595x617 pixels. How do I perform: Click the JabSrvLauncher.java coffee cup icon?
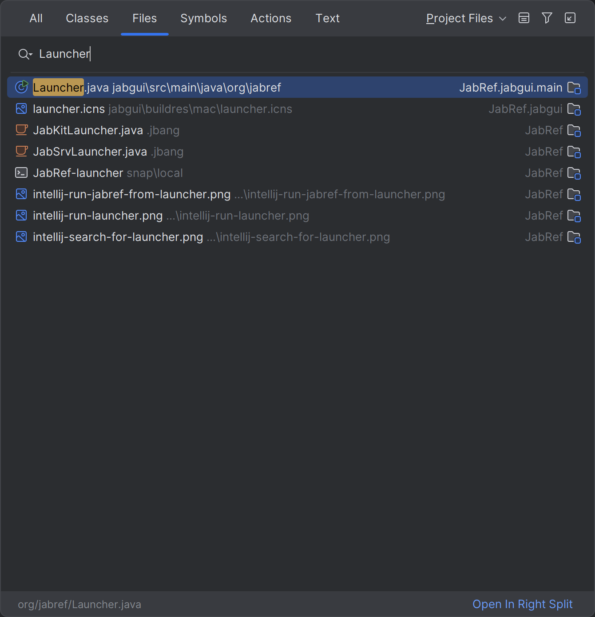click(x=21, y=151)
